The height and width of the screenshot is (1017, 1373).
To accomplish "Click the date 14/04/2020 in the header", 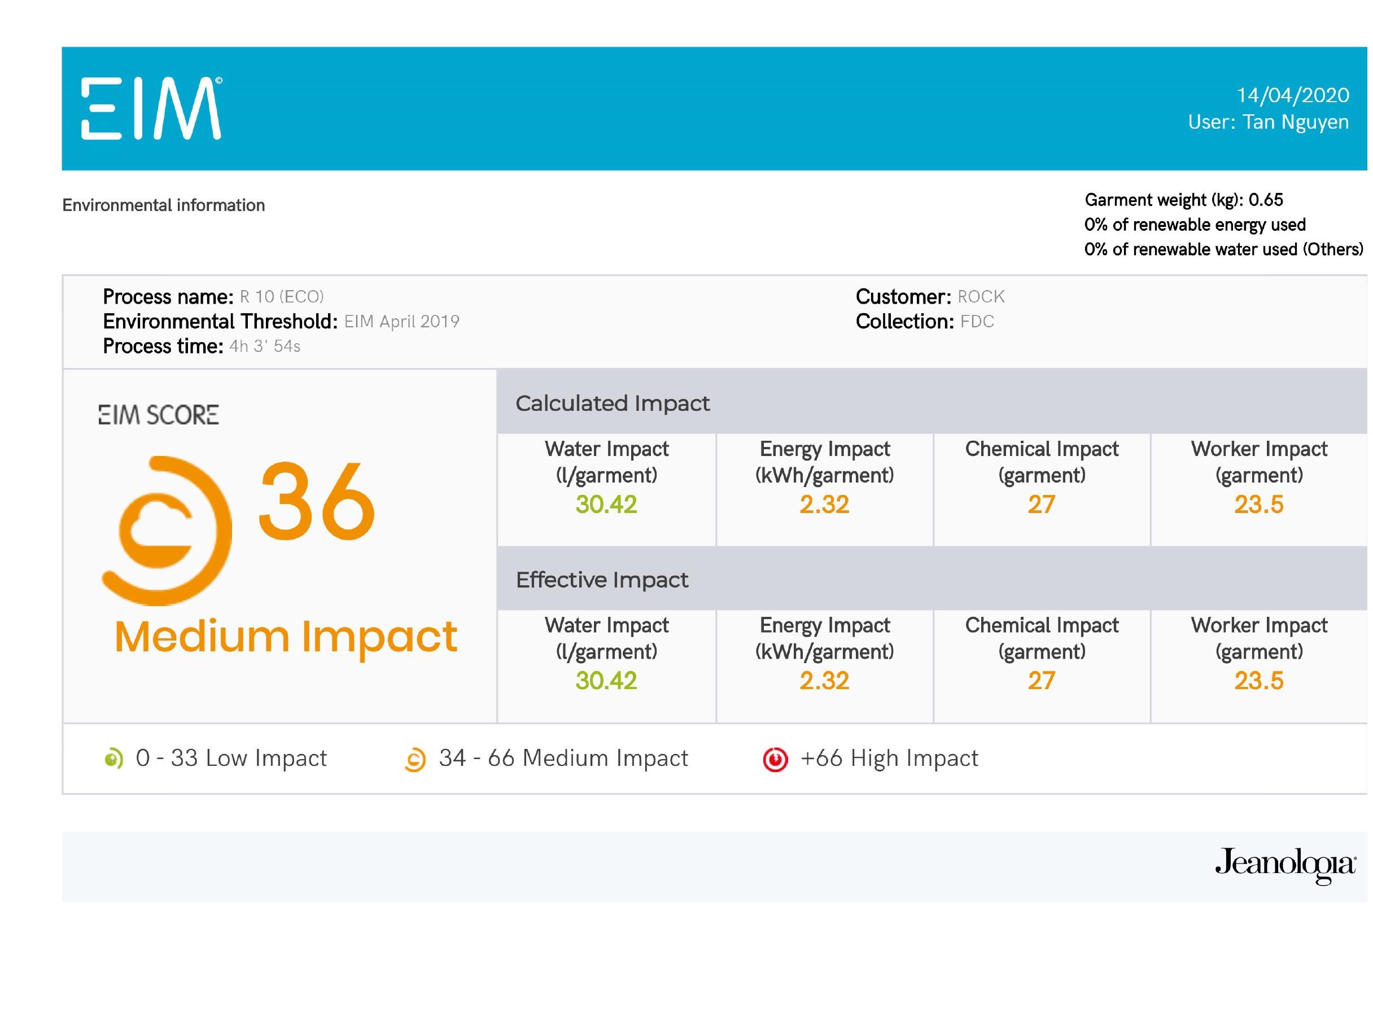I will pos(1293,95).
